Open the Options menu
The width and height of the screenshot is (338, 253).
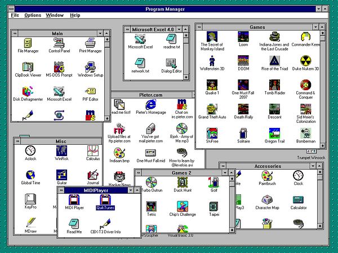tap(33, 15)
